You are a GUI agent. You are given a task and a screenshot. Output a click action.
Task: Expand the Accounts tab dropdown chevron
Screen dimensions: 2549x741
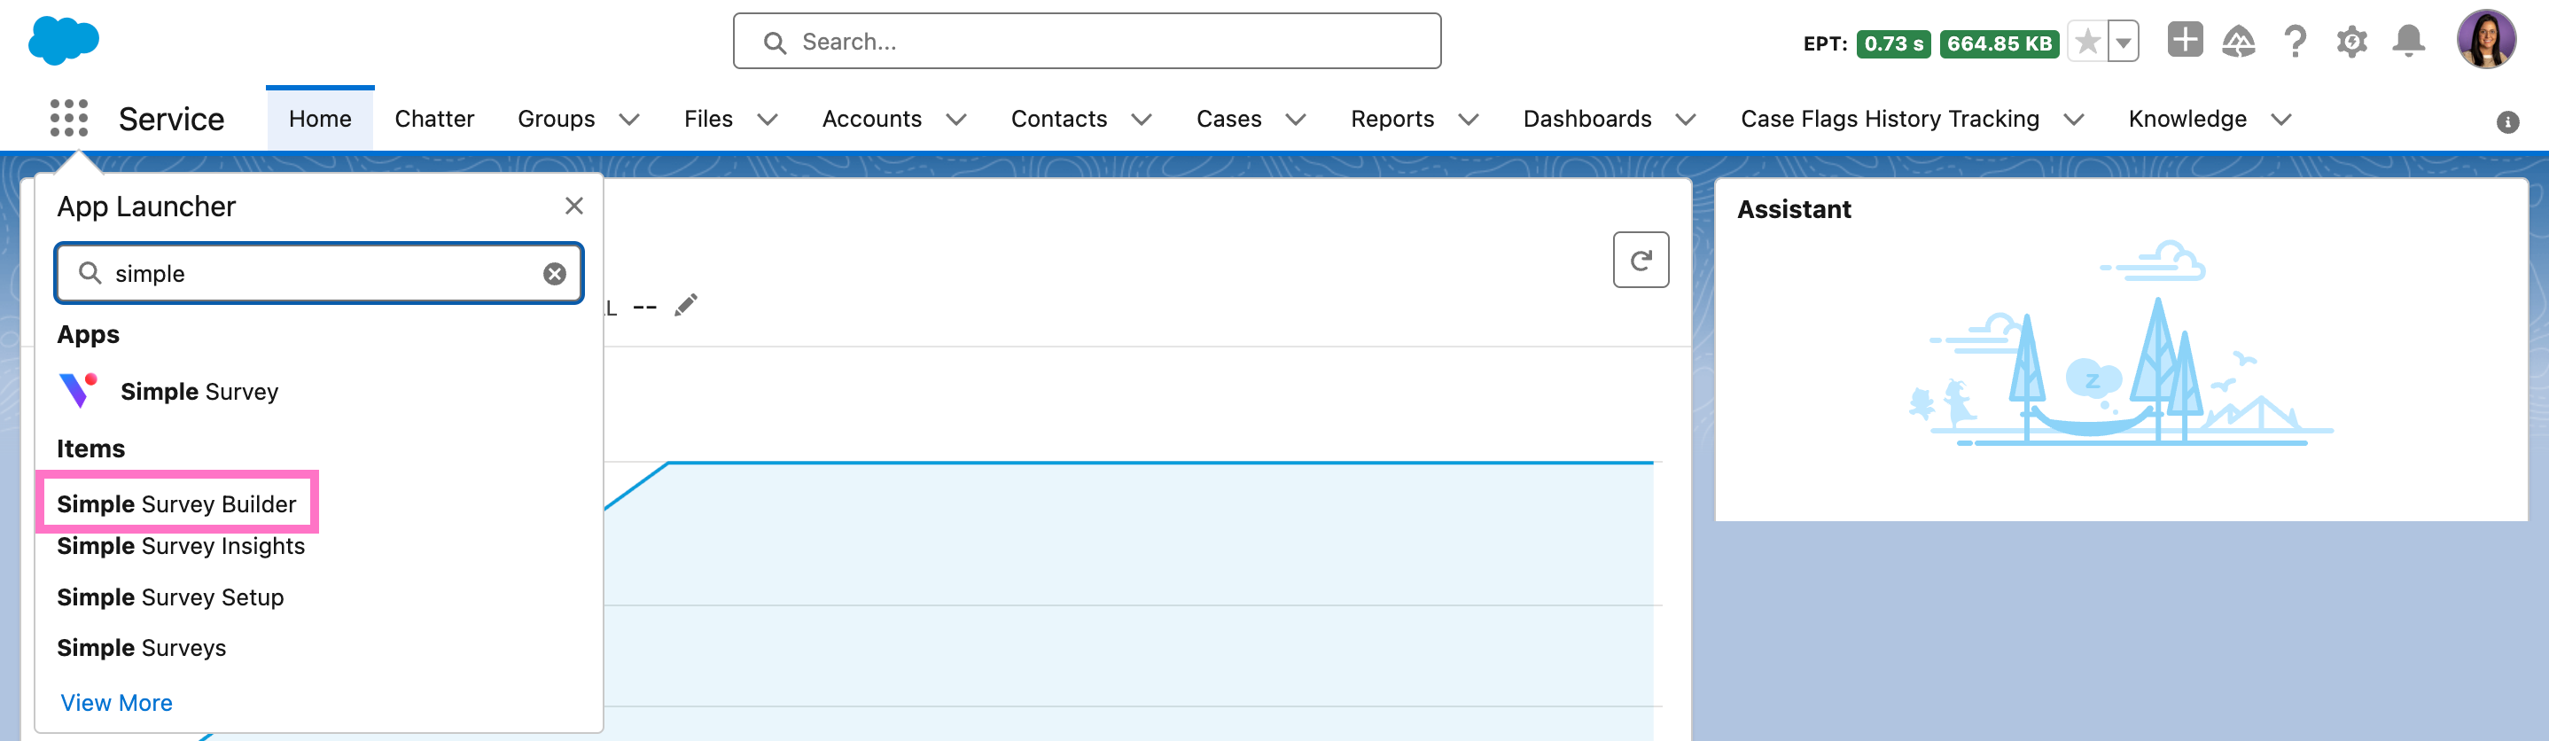click(x=955, y=120)
